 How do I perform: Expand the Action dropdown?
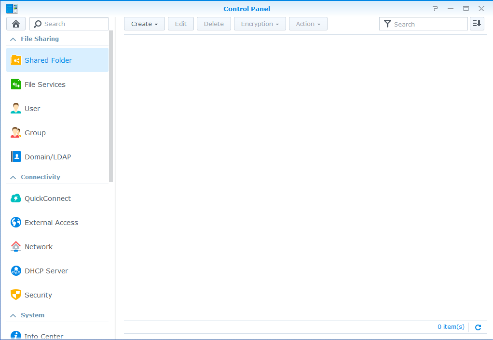coord(308,23)
